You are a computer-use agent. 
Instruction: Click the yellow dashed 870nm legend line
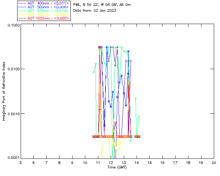(x=22, y=15)
